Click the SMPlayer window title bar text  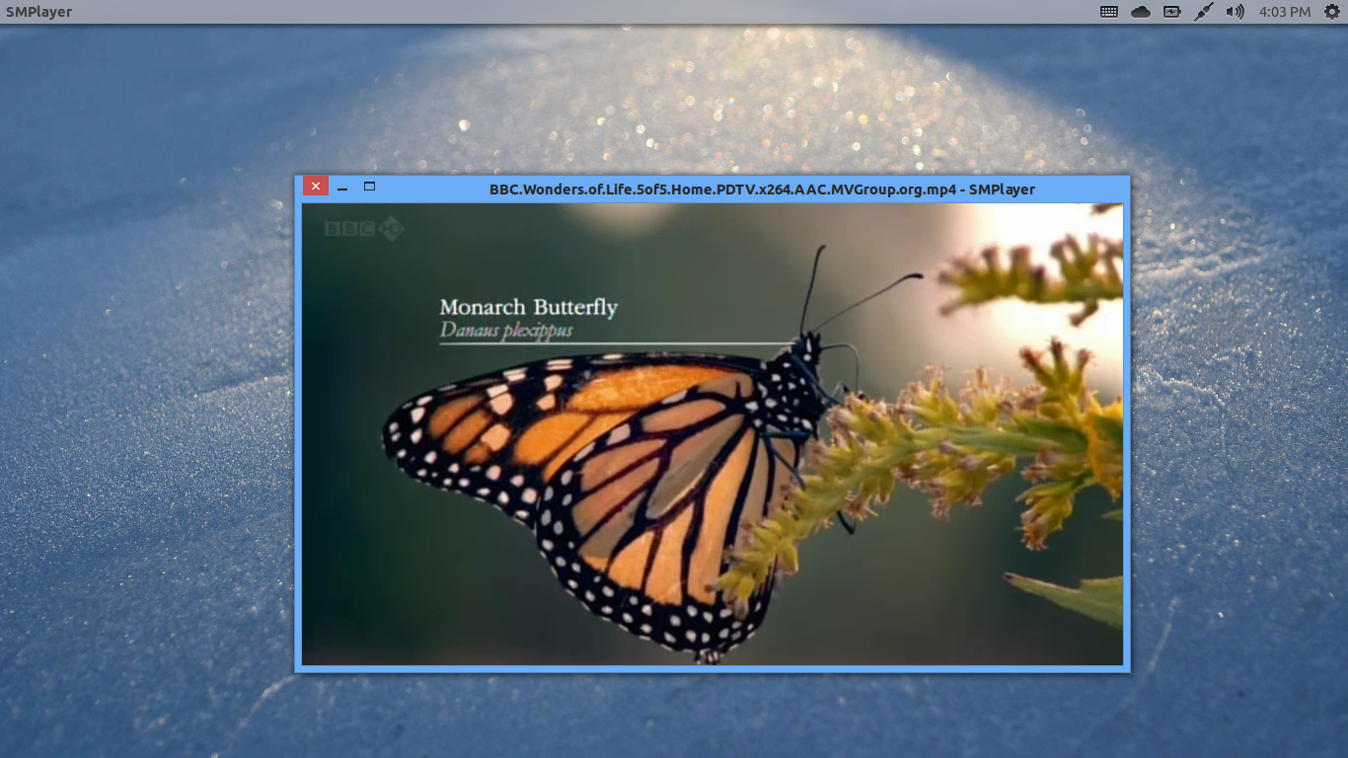pyautogui.click(x=762, y=189)
